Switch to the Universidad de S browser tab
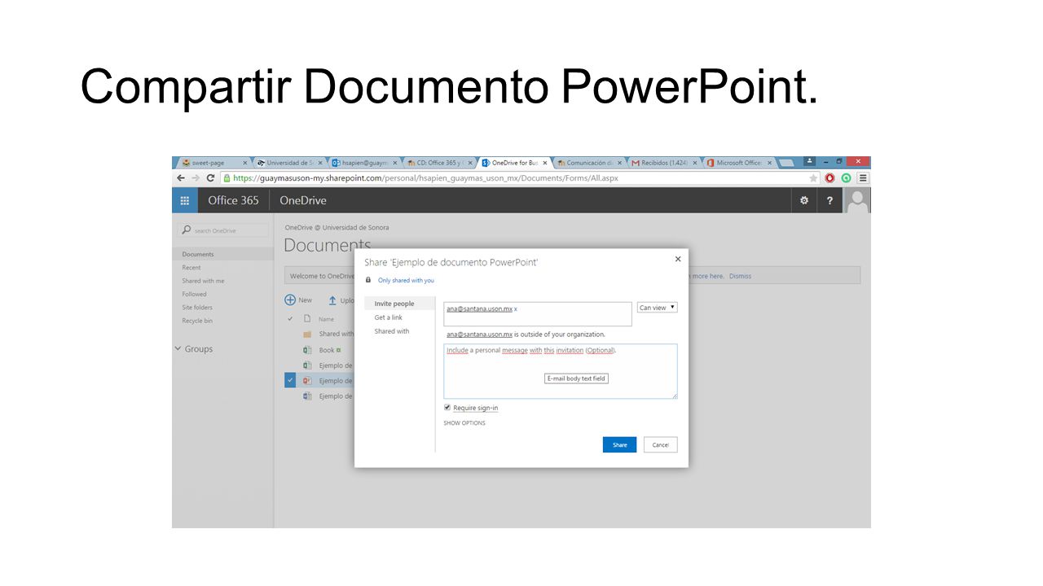 click(288, 163)
